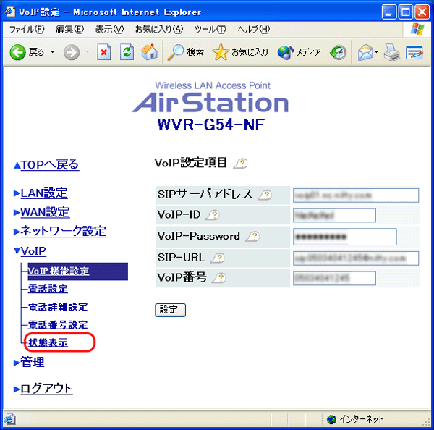
Task: Click the 検索 search magnifier button
Action: pos(186,52)
